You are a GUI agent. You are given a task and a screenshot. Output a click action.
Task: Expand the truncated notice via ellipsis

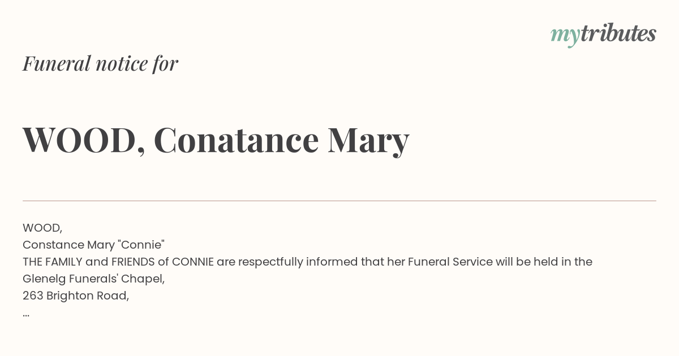click(x=26, y=315)
